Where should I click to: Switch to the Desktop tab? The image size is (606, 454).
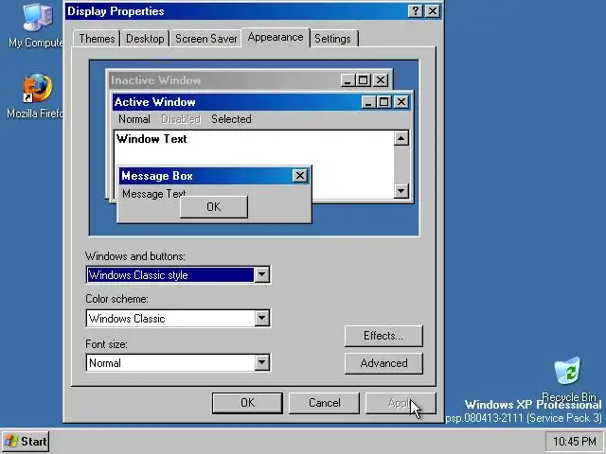click(145, 39)
